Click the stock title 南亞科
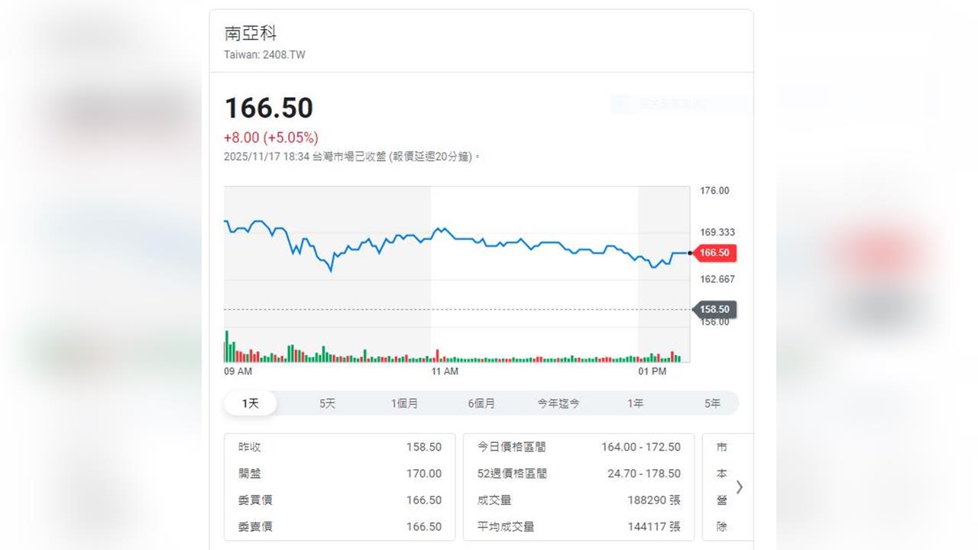 coord(244,33)
